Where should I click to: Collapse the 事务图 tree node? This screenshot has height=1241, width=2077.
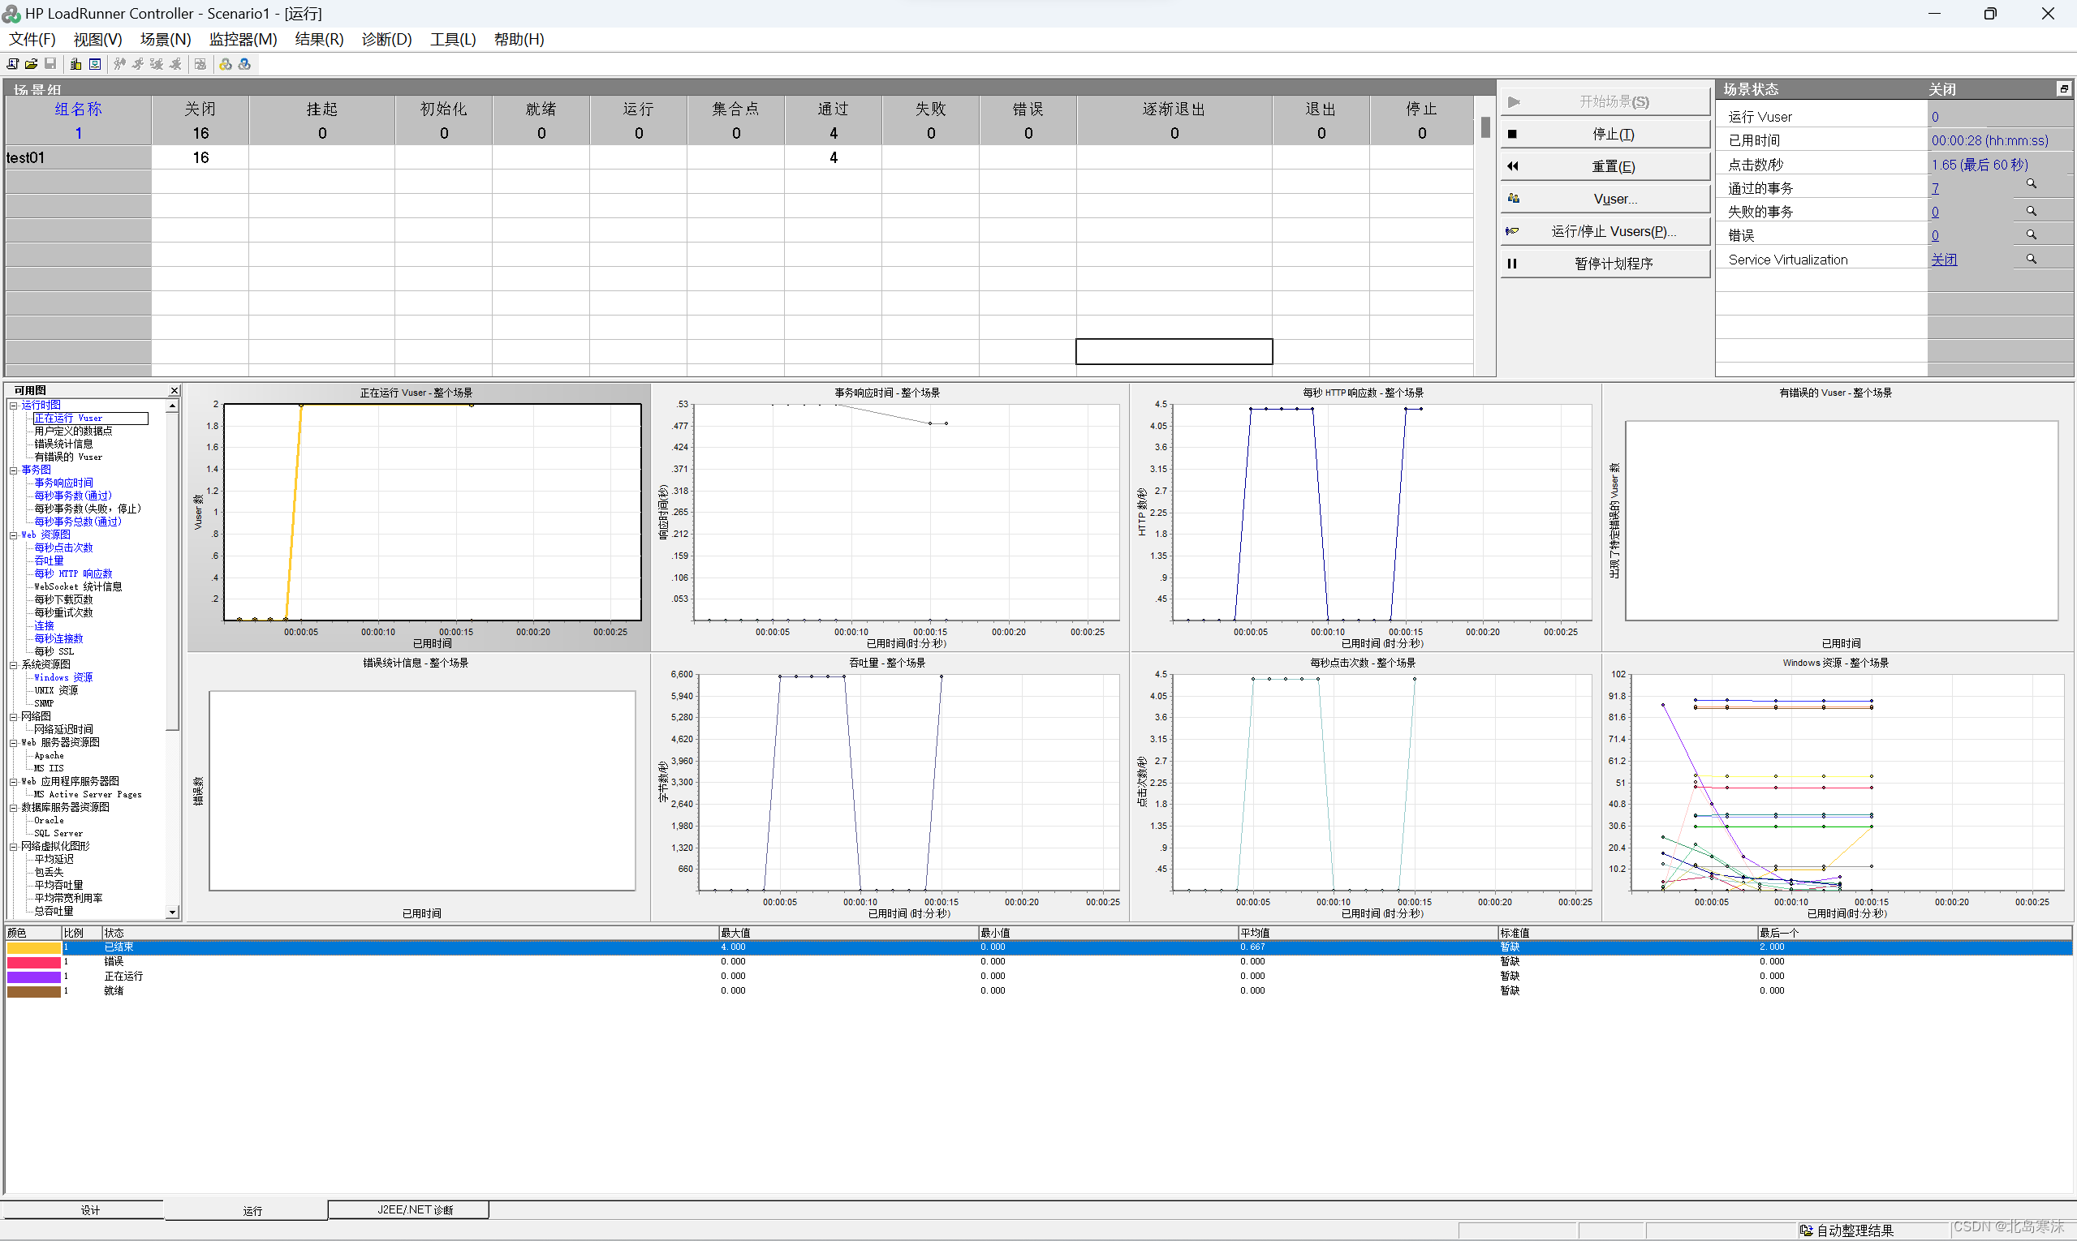coord(13,470)
